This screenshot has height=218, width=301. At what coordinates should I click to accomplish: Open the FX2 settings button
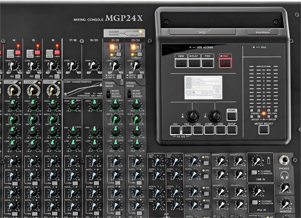click(187, 130)
